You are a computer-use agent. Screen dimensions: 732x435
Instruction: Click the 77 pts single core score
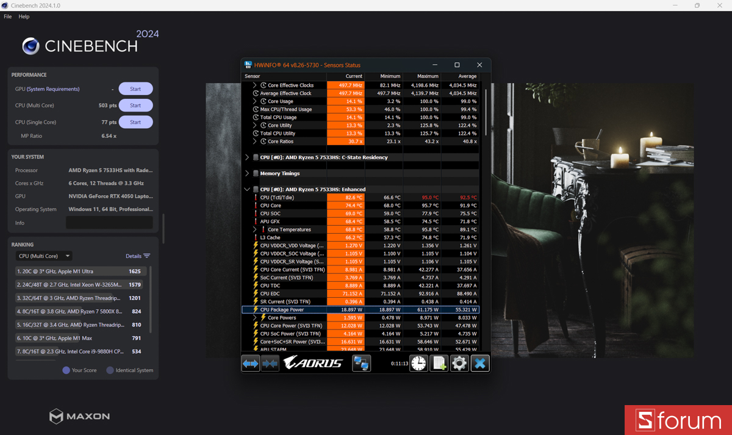point(109,122)
